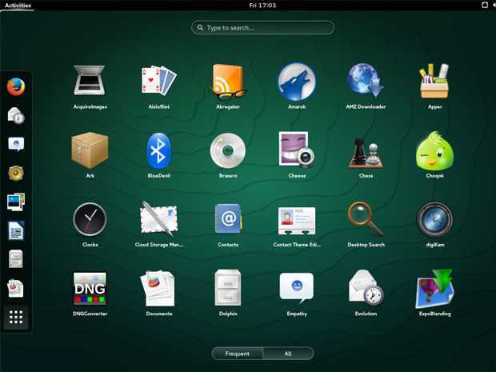Open photo viewer in dock

16,202
